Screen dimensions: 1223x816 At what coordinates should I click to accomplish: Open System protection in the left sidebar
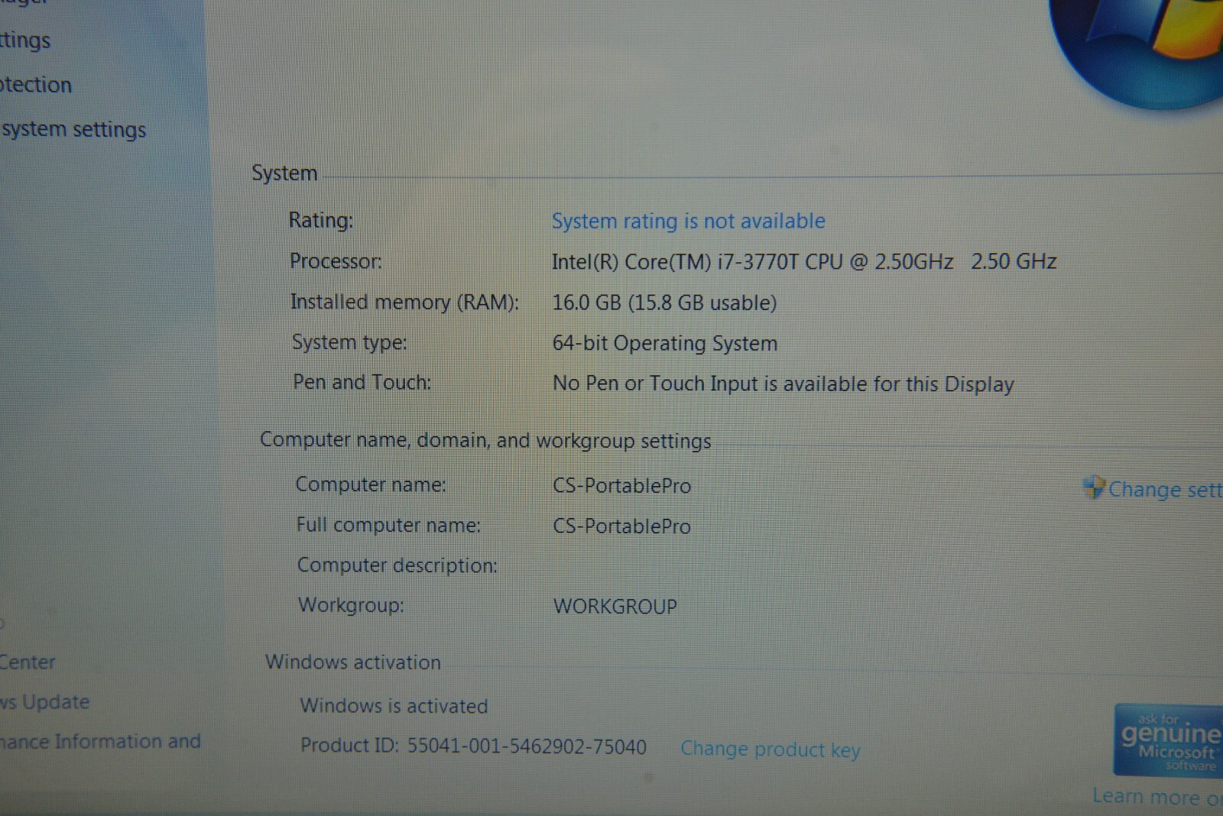click(35, 85)
